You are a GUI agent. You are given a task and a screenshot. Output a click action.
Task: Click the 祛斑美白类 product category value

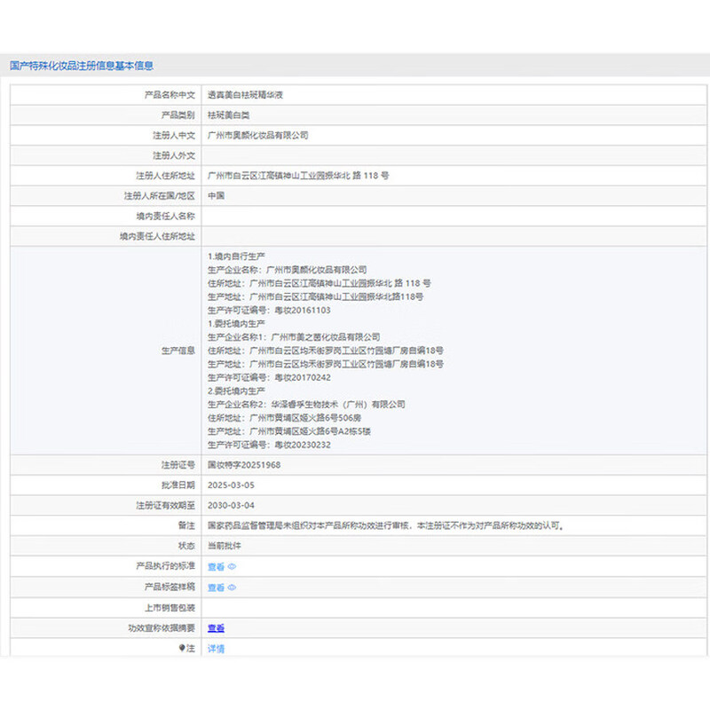pos(229,115)
